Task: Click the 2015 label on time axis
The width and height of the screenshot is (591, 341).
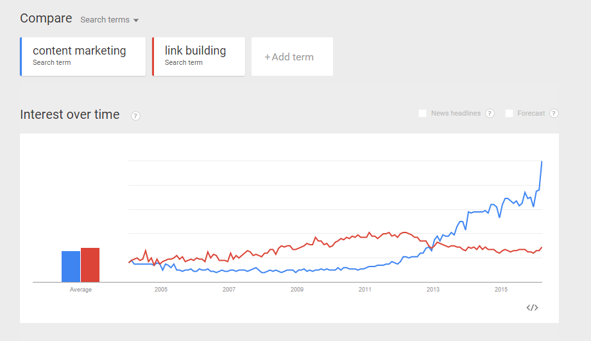Action: (x=501, y=290)
